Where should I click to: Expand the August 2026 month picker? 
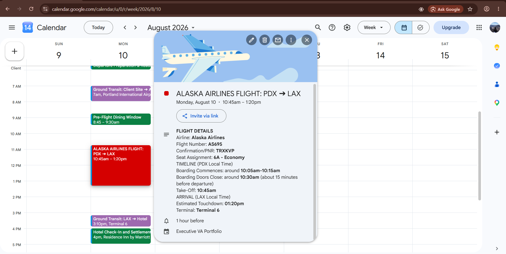click(171, 27)
